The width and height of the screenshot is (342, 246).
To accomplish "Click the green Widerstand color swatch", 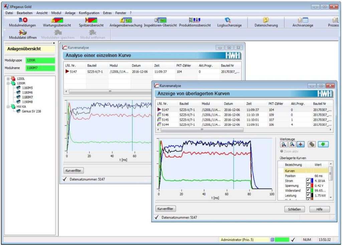I will pyautogui.click(x=312, y=191).
